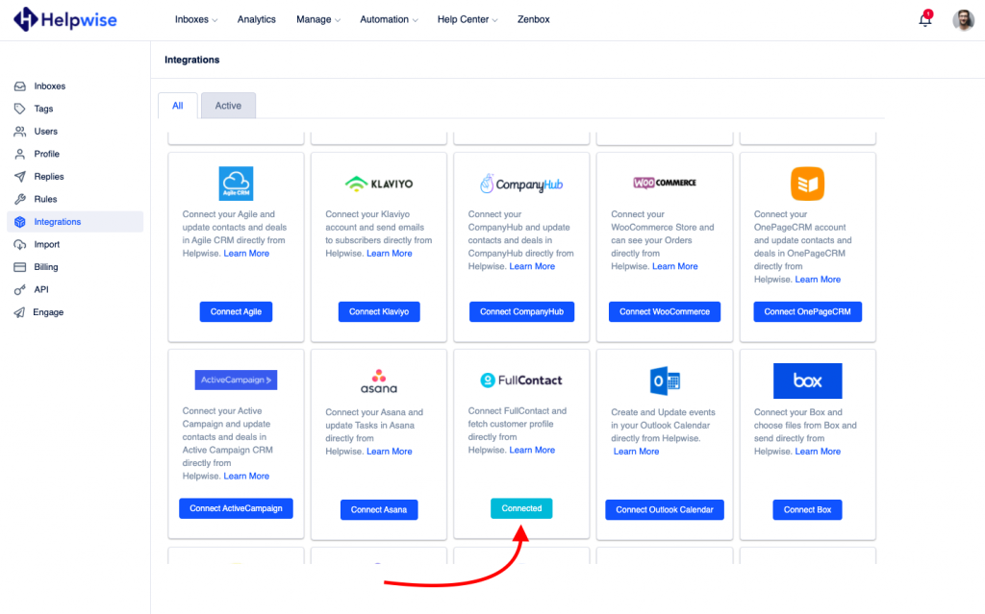Click the blue Box logo

(807, 381)
